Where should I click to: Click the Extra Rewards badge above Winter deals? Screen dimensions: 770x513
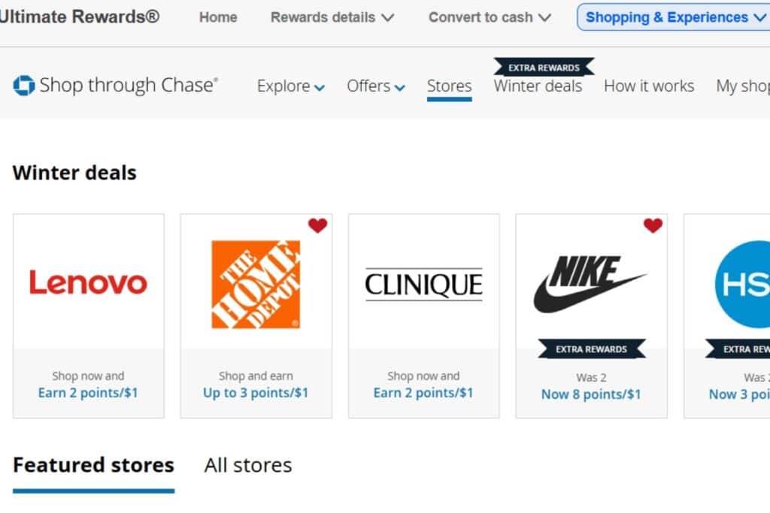[542, 66]
